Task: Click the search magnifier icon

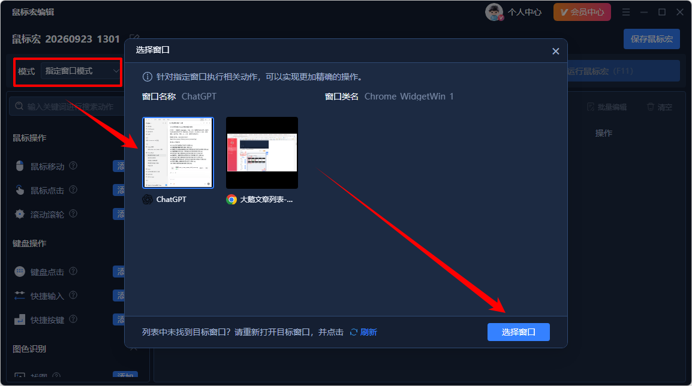Action: (19, 106)
